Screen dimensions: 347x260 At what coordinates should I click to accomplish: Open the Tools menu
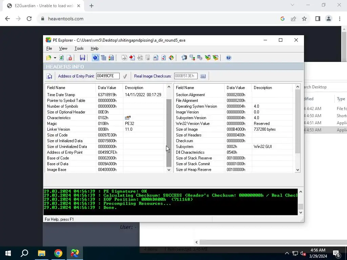point(79,48)
